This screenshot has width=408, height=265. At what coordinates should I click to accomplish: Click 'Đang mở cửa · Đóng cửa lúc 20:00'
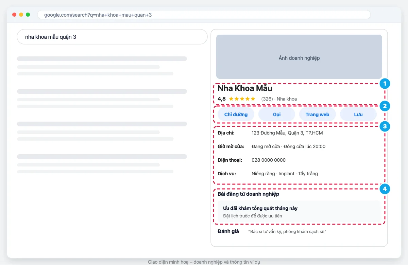click(288, 146)
